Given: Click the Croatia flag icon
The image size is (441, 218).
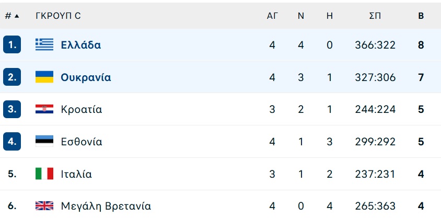Looking at the screenshot, I should pos(44,109).
